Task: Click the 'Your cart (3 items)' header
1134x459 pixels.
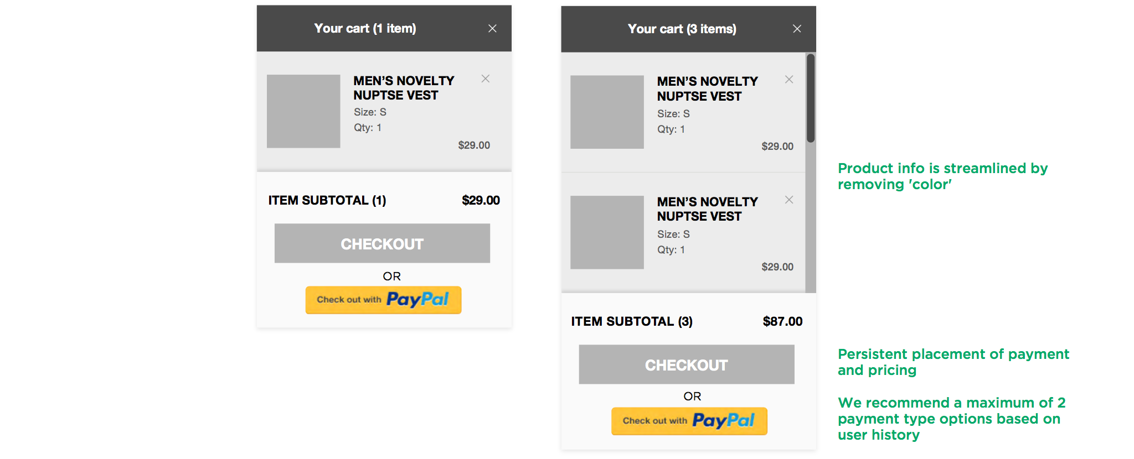Action: (682, 29)
